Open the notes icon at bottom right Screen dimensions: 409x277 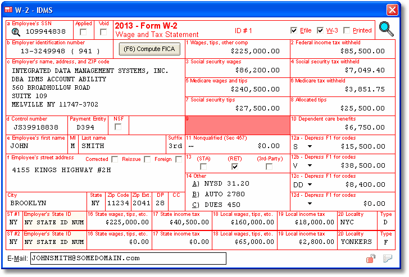point(387,258)
